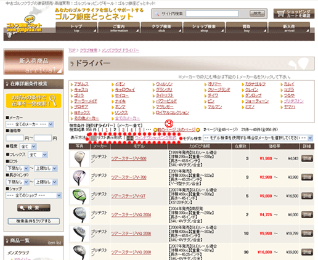Open detail button for ツアーステージV-500 row
The height and width of the screenshot is (260, 318).
307,158
